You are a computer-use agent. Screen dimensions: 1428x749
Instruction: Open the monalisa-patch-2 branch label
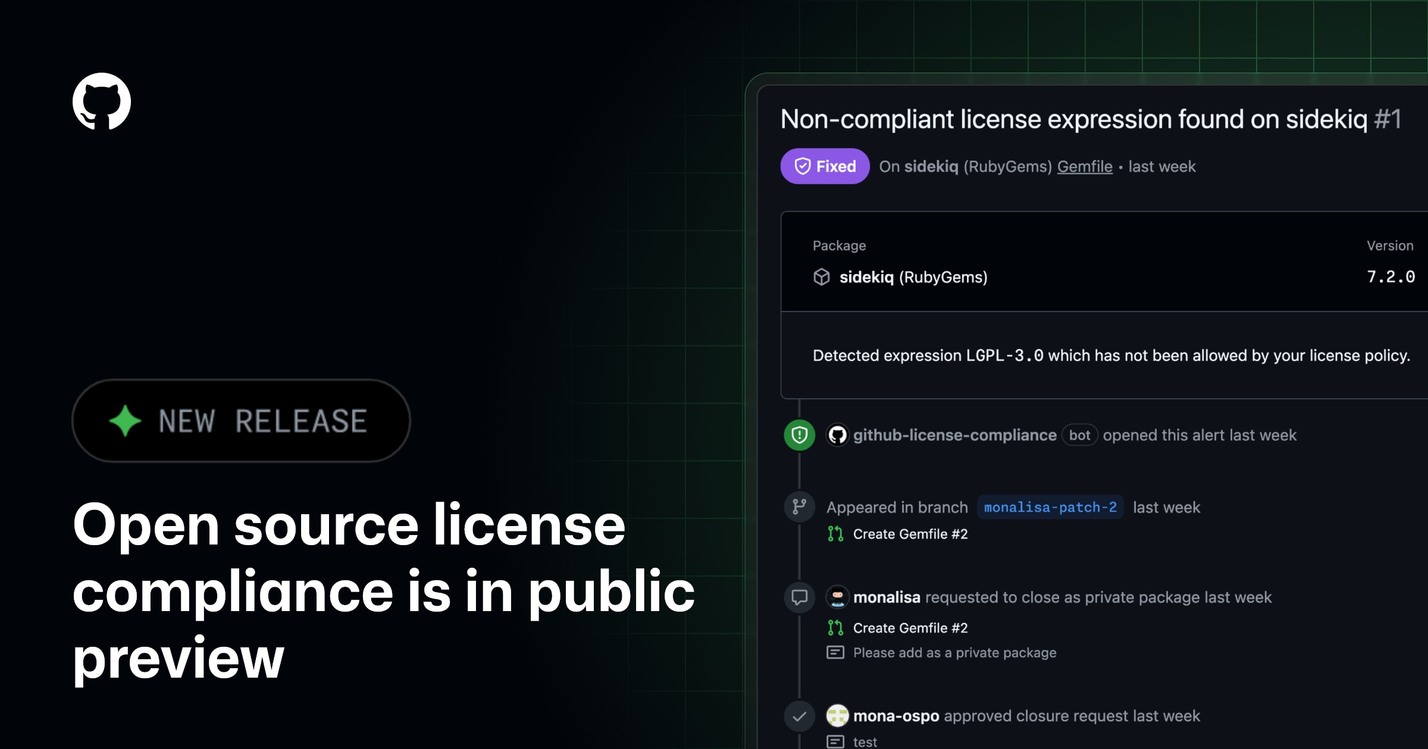click(1050, 507)
